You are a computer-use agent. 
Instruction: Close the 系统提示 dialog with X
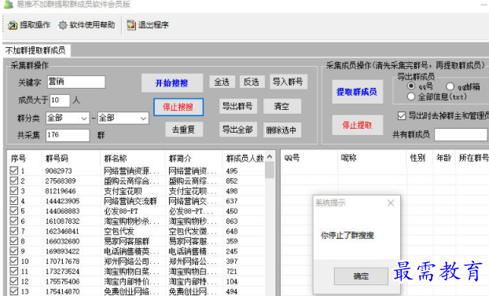pyautogui.click(x=391, y=203)
